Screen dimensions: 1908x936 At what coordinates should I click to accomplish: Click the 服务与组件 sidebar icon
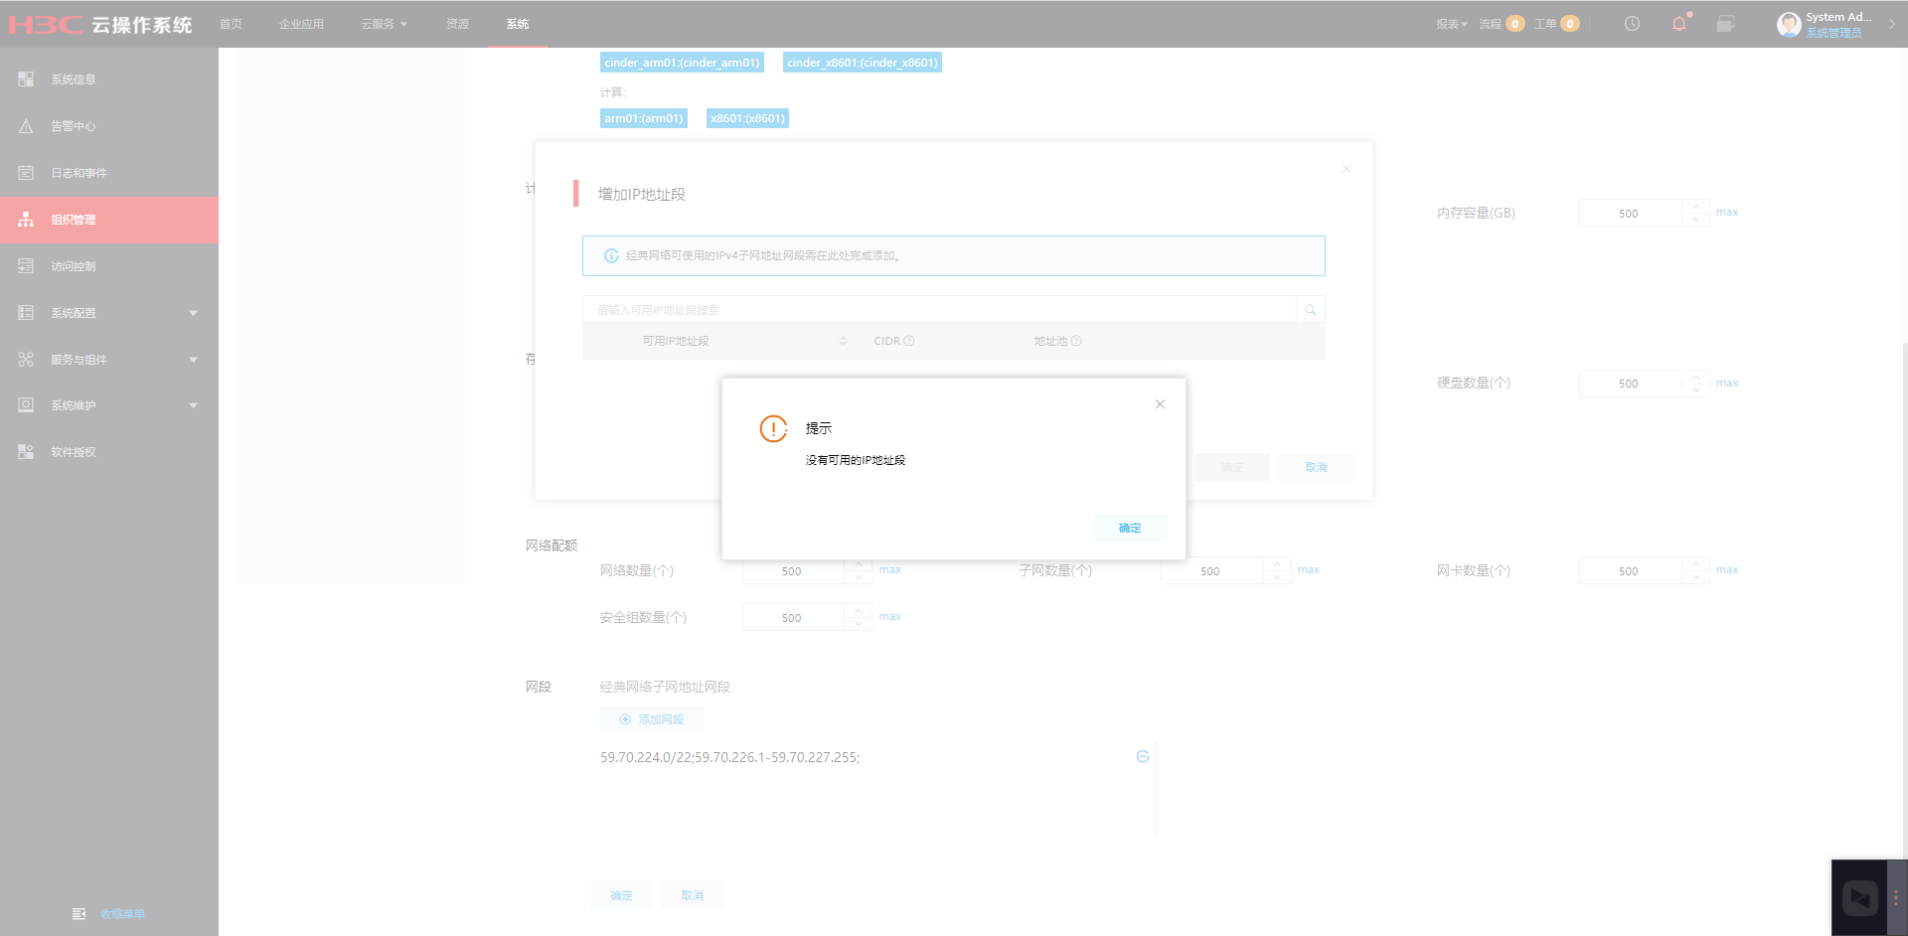click(26, 360)
